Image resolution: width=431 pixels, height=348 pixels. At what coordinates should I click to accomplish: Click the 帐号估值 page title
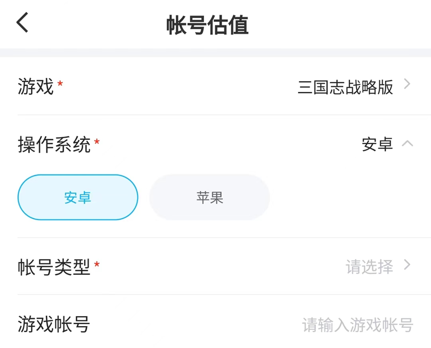coord(207,25)
